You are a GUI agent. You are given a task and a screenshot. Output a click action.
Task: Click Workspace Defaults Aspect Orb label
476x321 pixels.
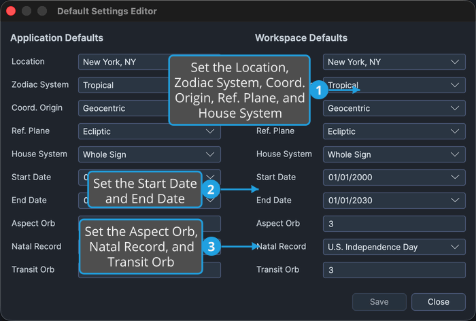pyautogui.click(x=278, y=223)
